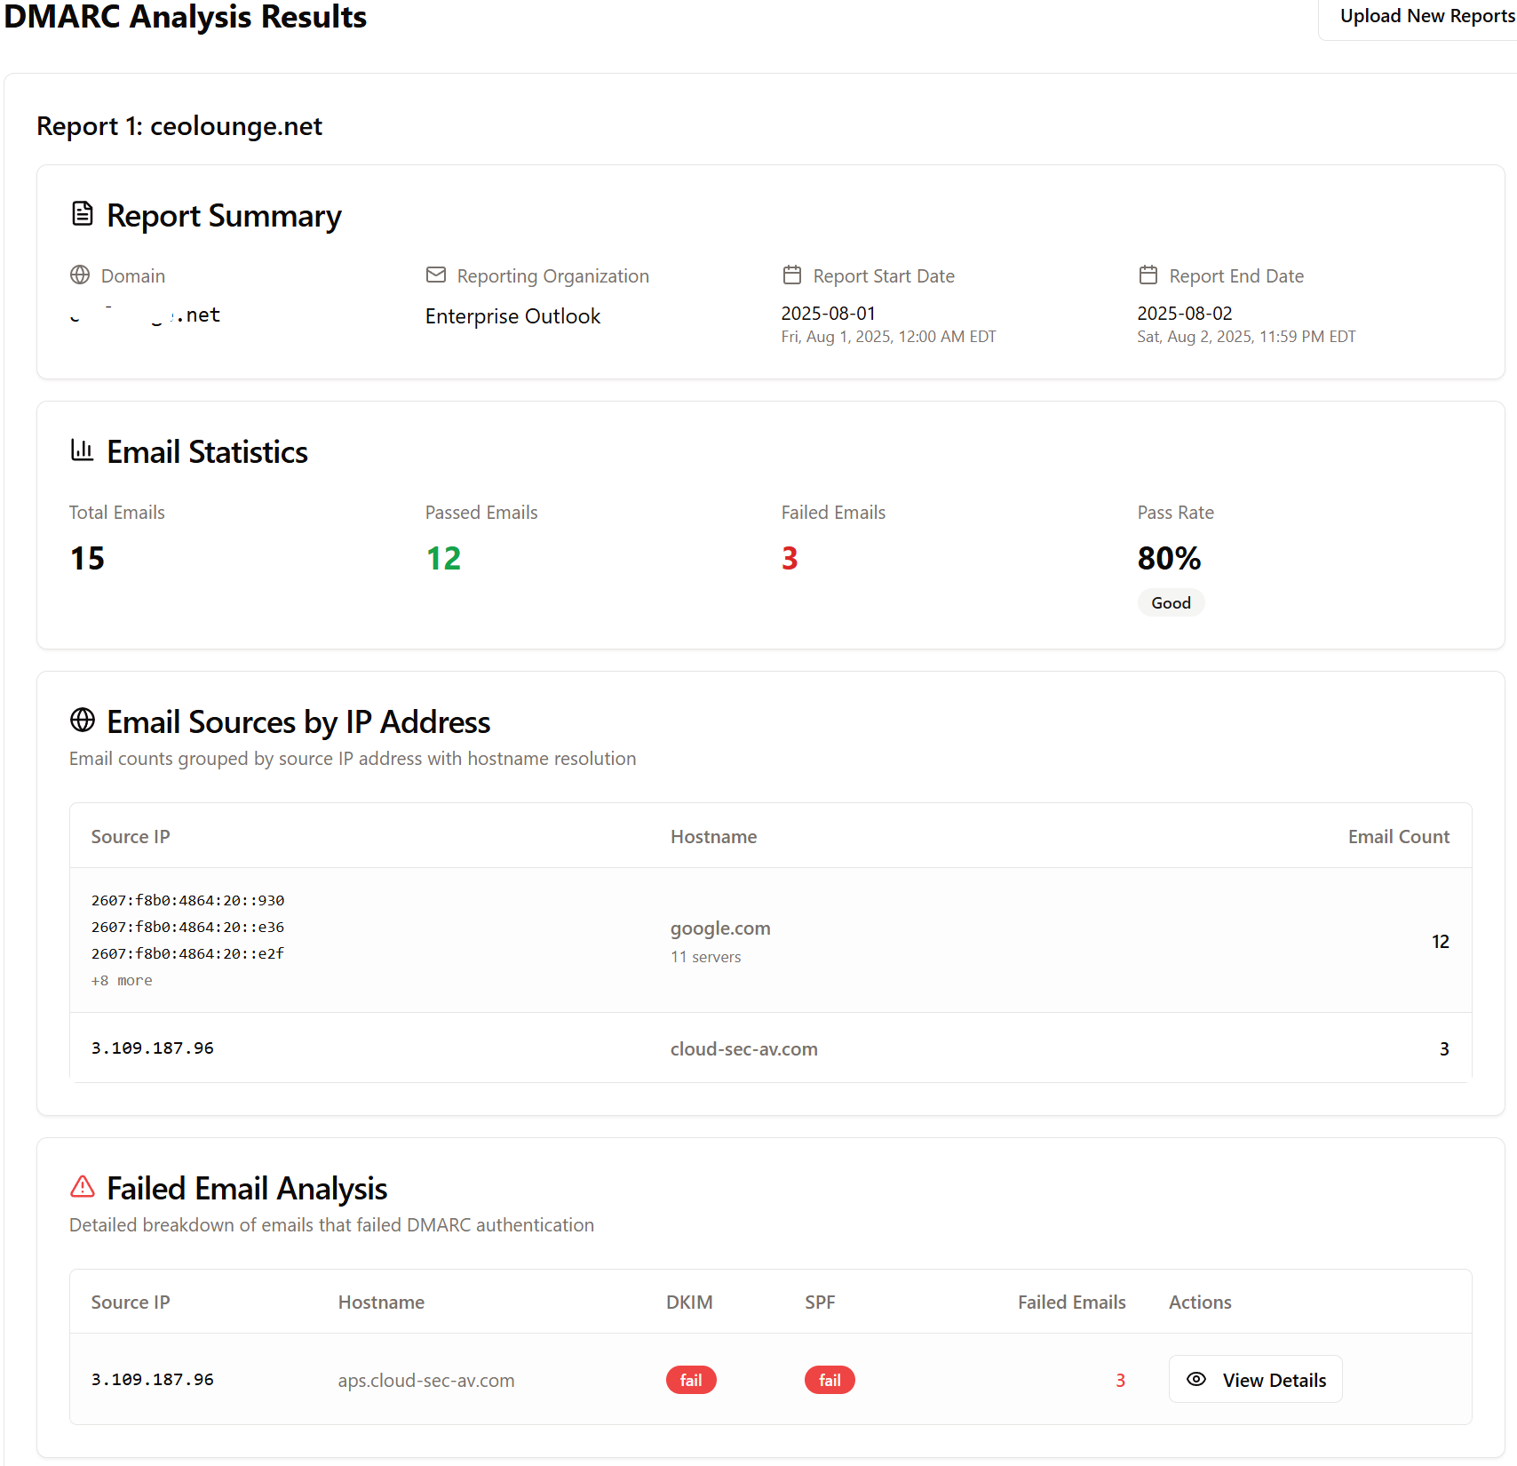Click failed count 3 in Failed Email Analysis row
Screen dimensions: 1517x1466
1120,1380
